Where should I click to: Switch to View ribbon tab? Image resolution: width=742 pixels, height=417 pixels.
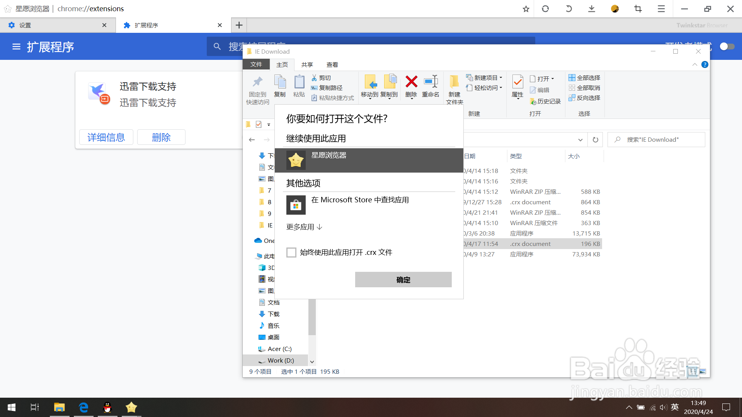coord(332,64)
